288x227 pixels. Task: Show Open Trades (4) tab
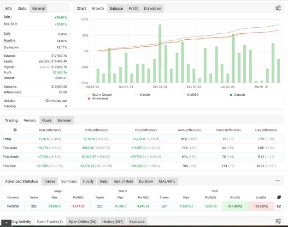[x=50, y=221]
